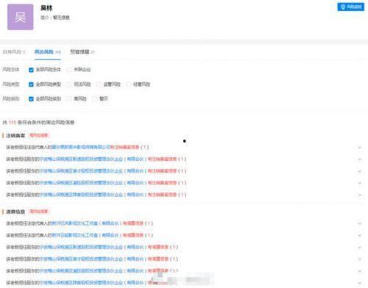The width and height of the screenshot is (368, 288).
Task: Toggle the 全部风险类型 checkbox
Action: click(31, 84)
